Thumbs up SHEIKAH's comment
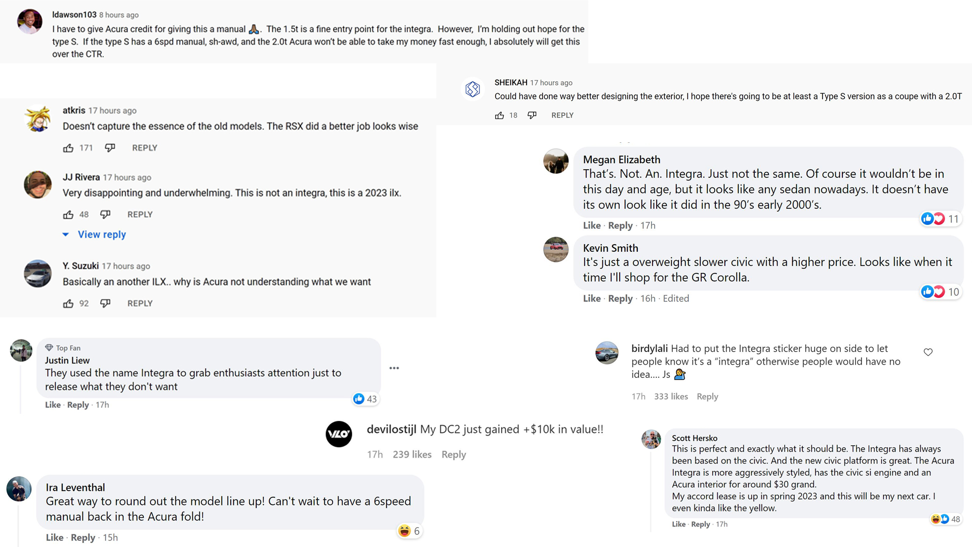Screen dimensions: 972x547 click(500, 115)
